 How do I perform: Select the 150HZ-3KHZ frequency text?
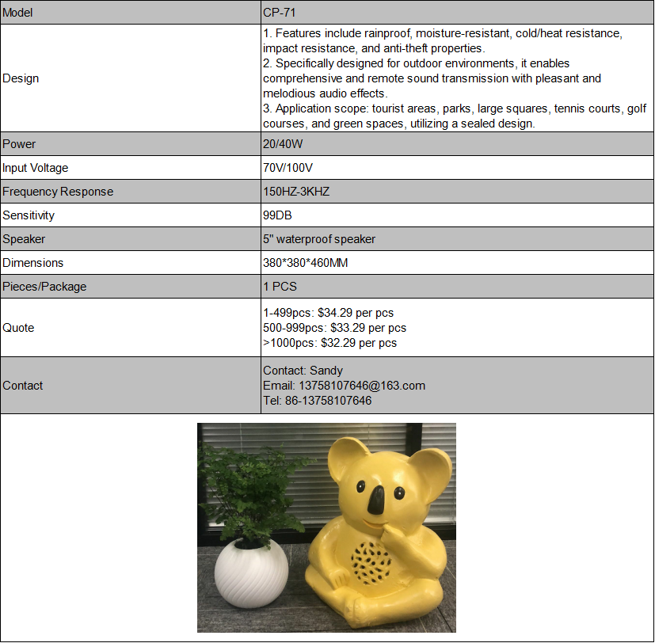(x=297, y=192)
